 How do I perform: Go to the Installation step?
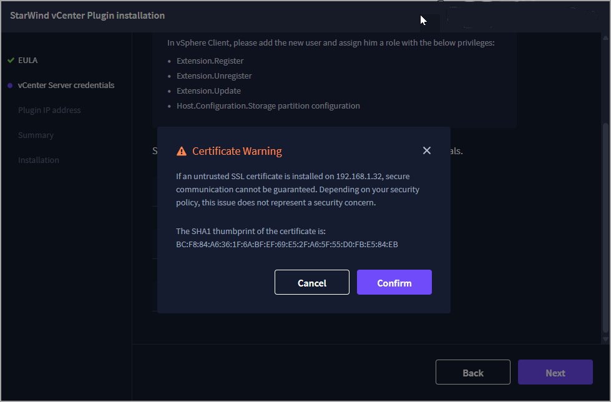[x=39, y=160]
